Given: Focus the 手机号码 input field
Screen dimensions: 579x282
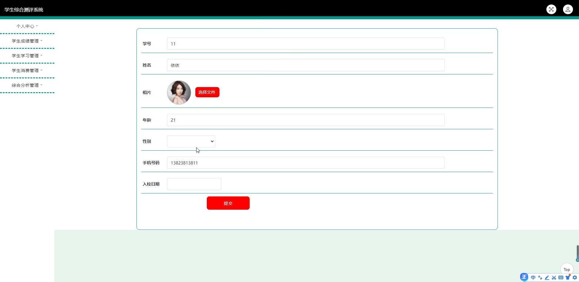Looking at the screenshot, I should [305, 163].
